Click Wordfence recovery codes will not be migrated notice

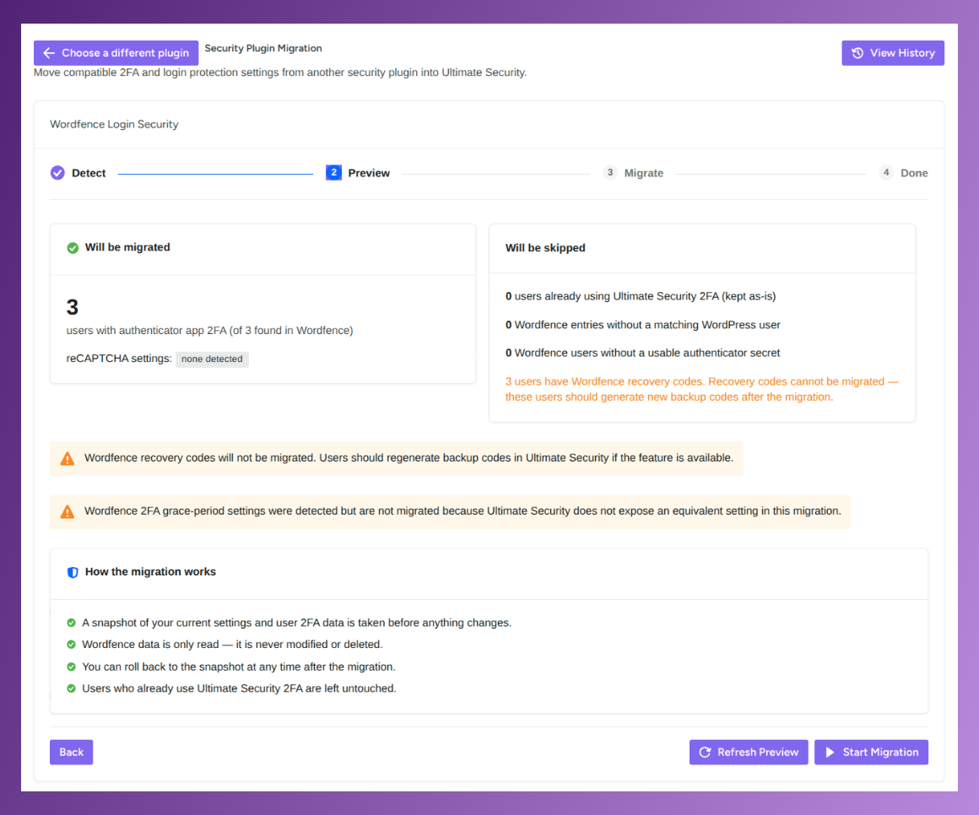(x=409, y=457)
